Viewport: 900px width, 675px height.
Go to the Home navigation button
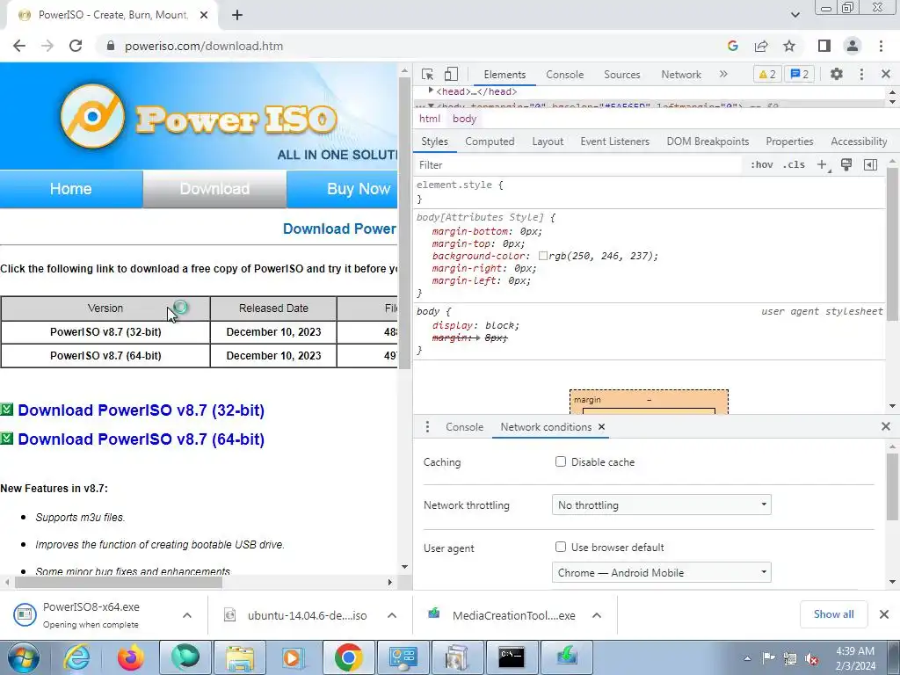70,189
